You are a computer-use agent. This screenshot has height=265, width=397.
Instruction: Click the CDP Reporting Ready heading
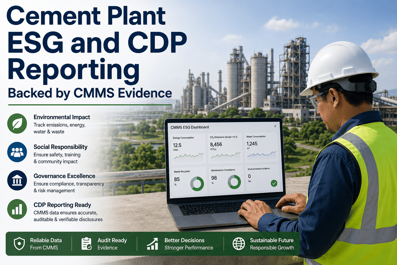click(x=62, y=205)
